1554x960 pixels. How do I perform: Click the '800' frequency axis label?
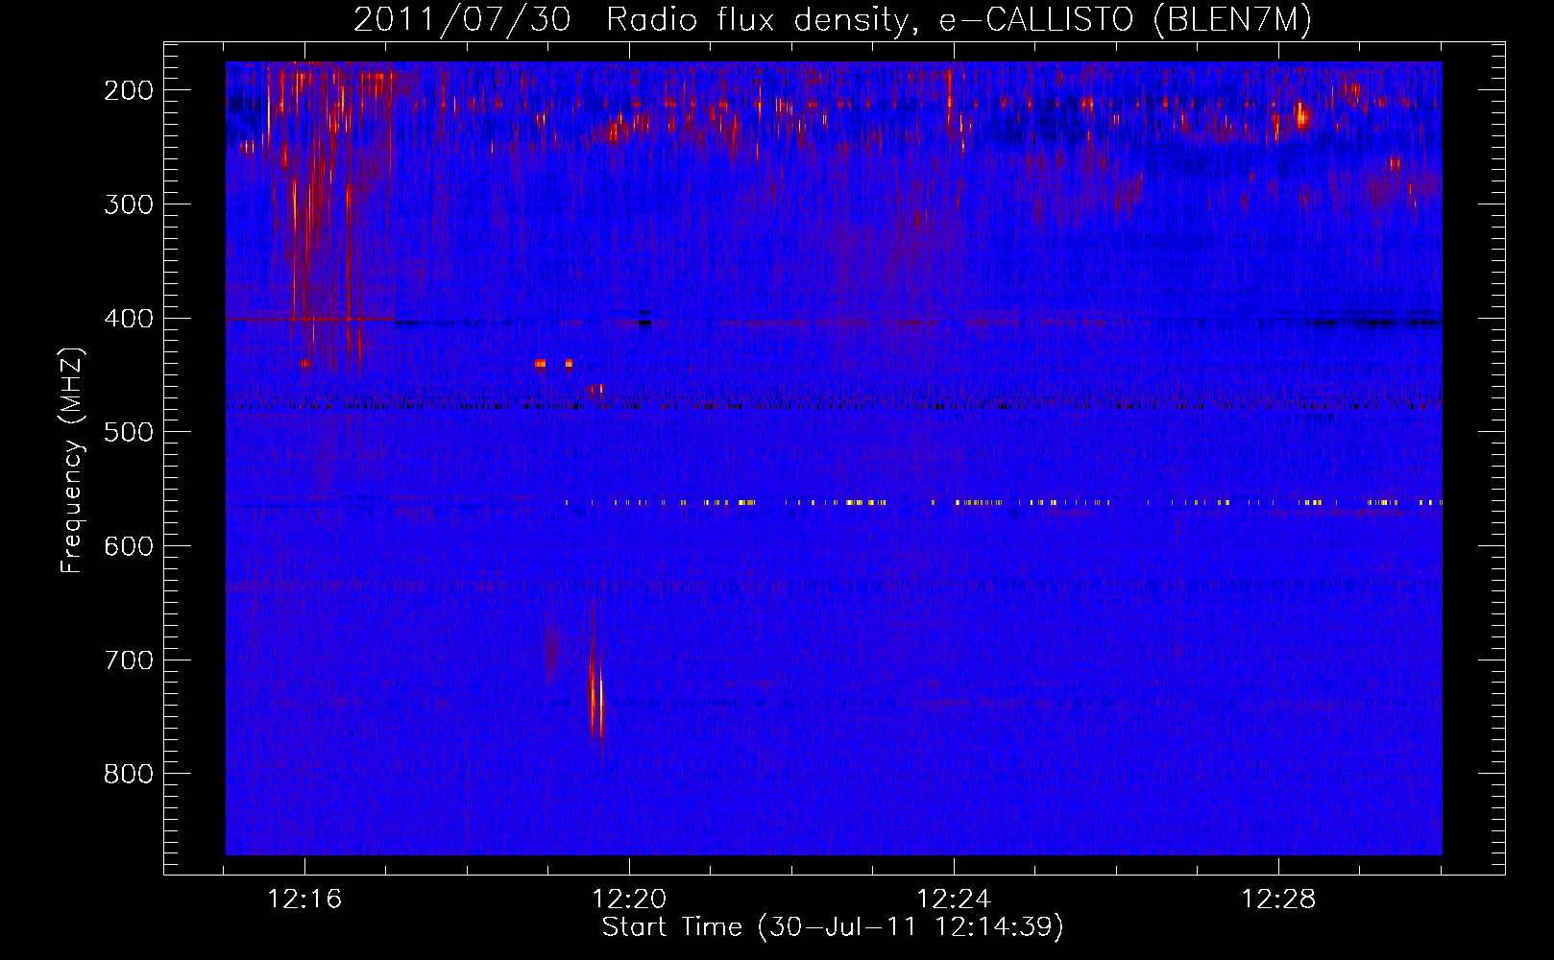pyautogui.click(x=129, y=774)
